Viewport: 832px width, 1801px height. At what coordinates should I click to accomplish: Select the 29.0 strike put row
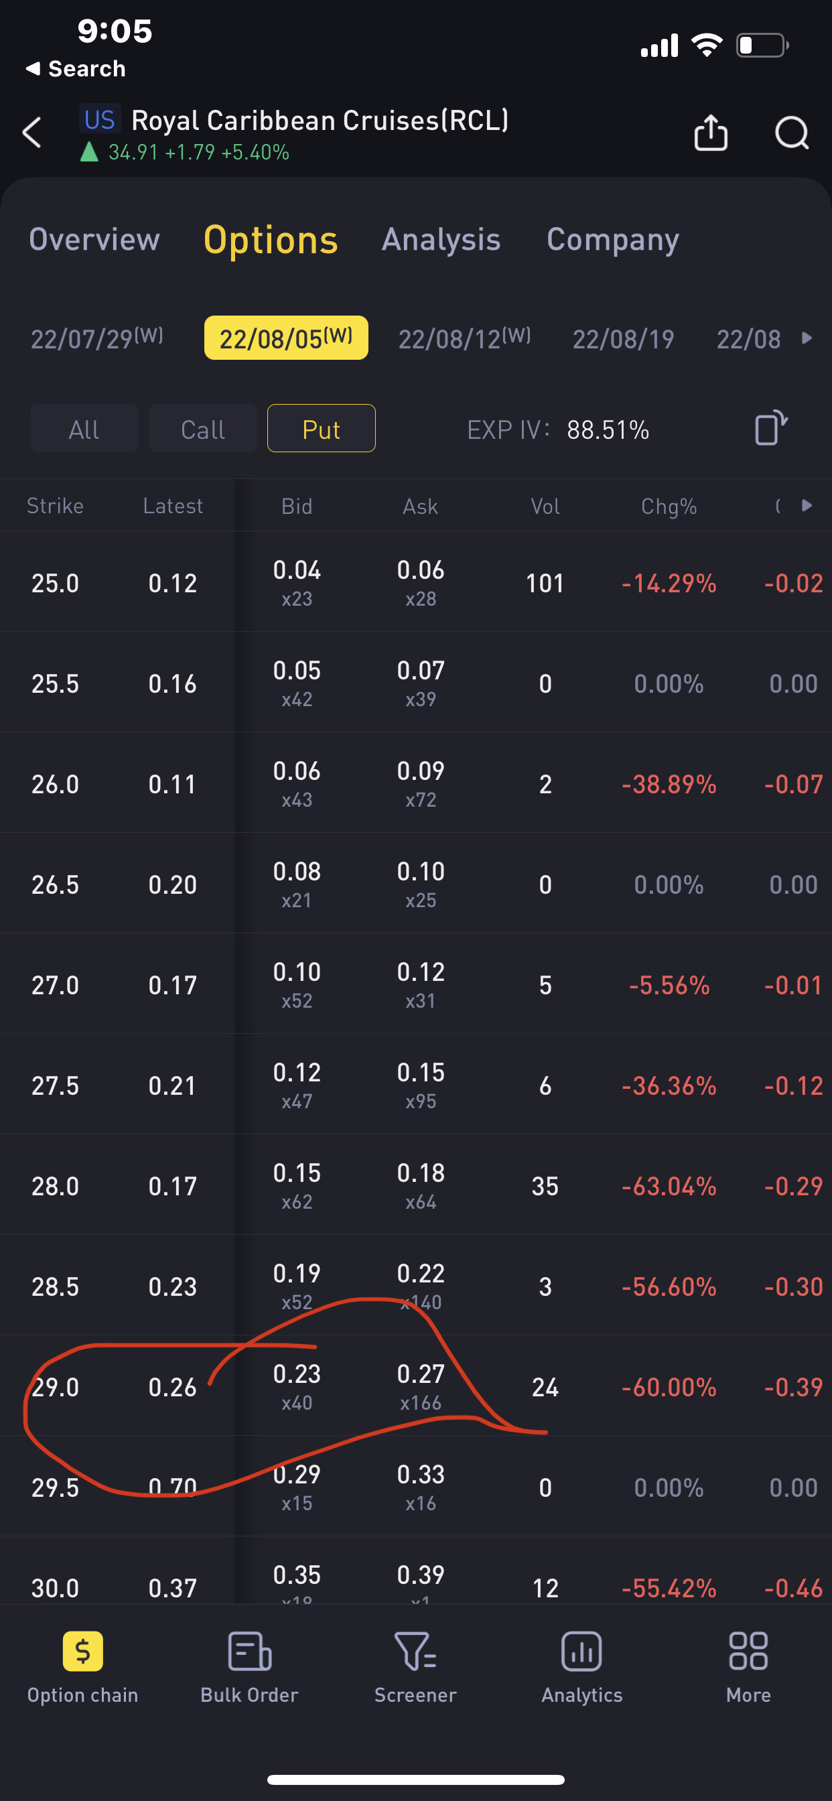(416, 1386)
